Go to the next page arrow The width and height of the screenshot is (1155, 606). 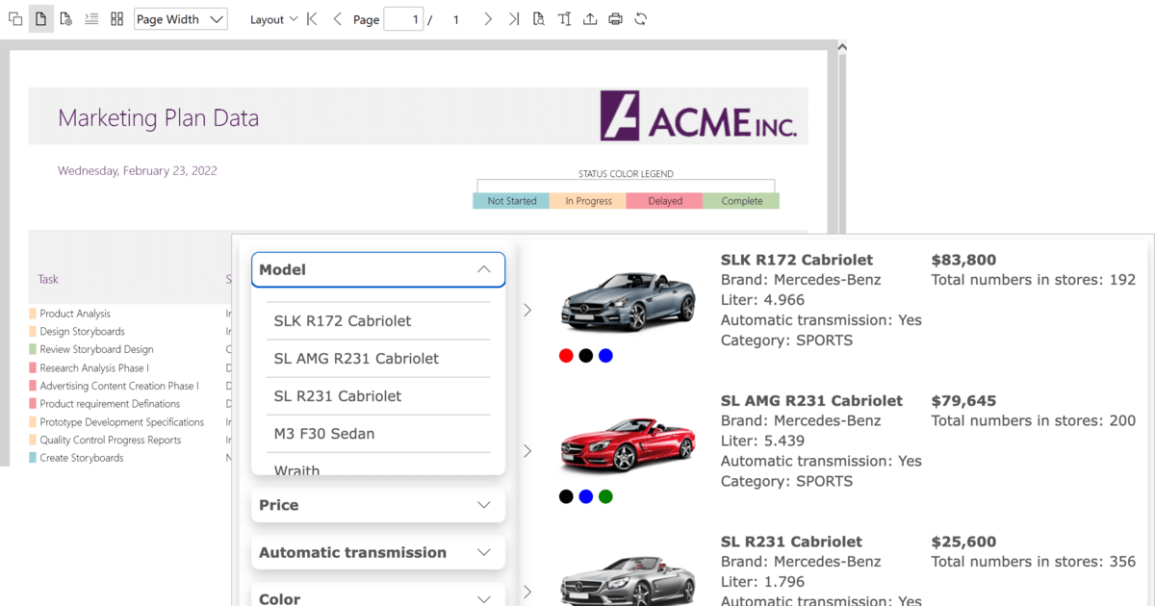click(488, 19)
